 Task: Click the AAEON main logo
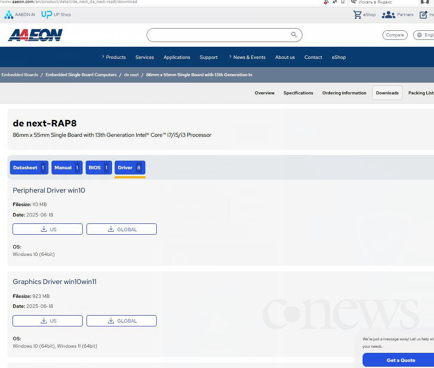coord(35,35)
